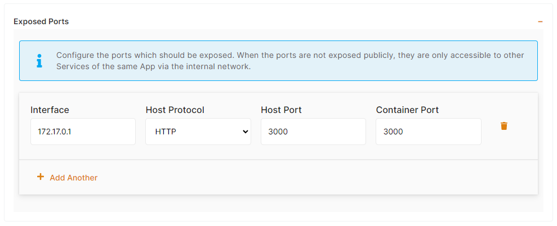Click the blue info icon
Image resolution: width=557 pixels, height=226 pixels.
39,61
